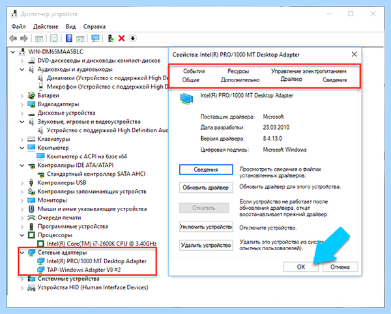Collapse the Компьютер category
The height and width of the screenshot is (314, 391).
point(22,148)
